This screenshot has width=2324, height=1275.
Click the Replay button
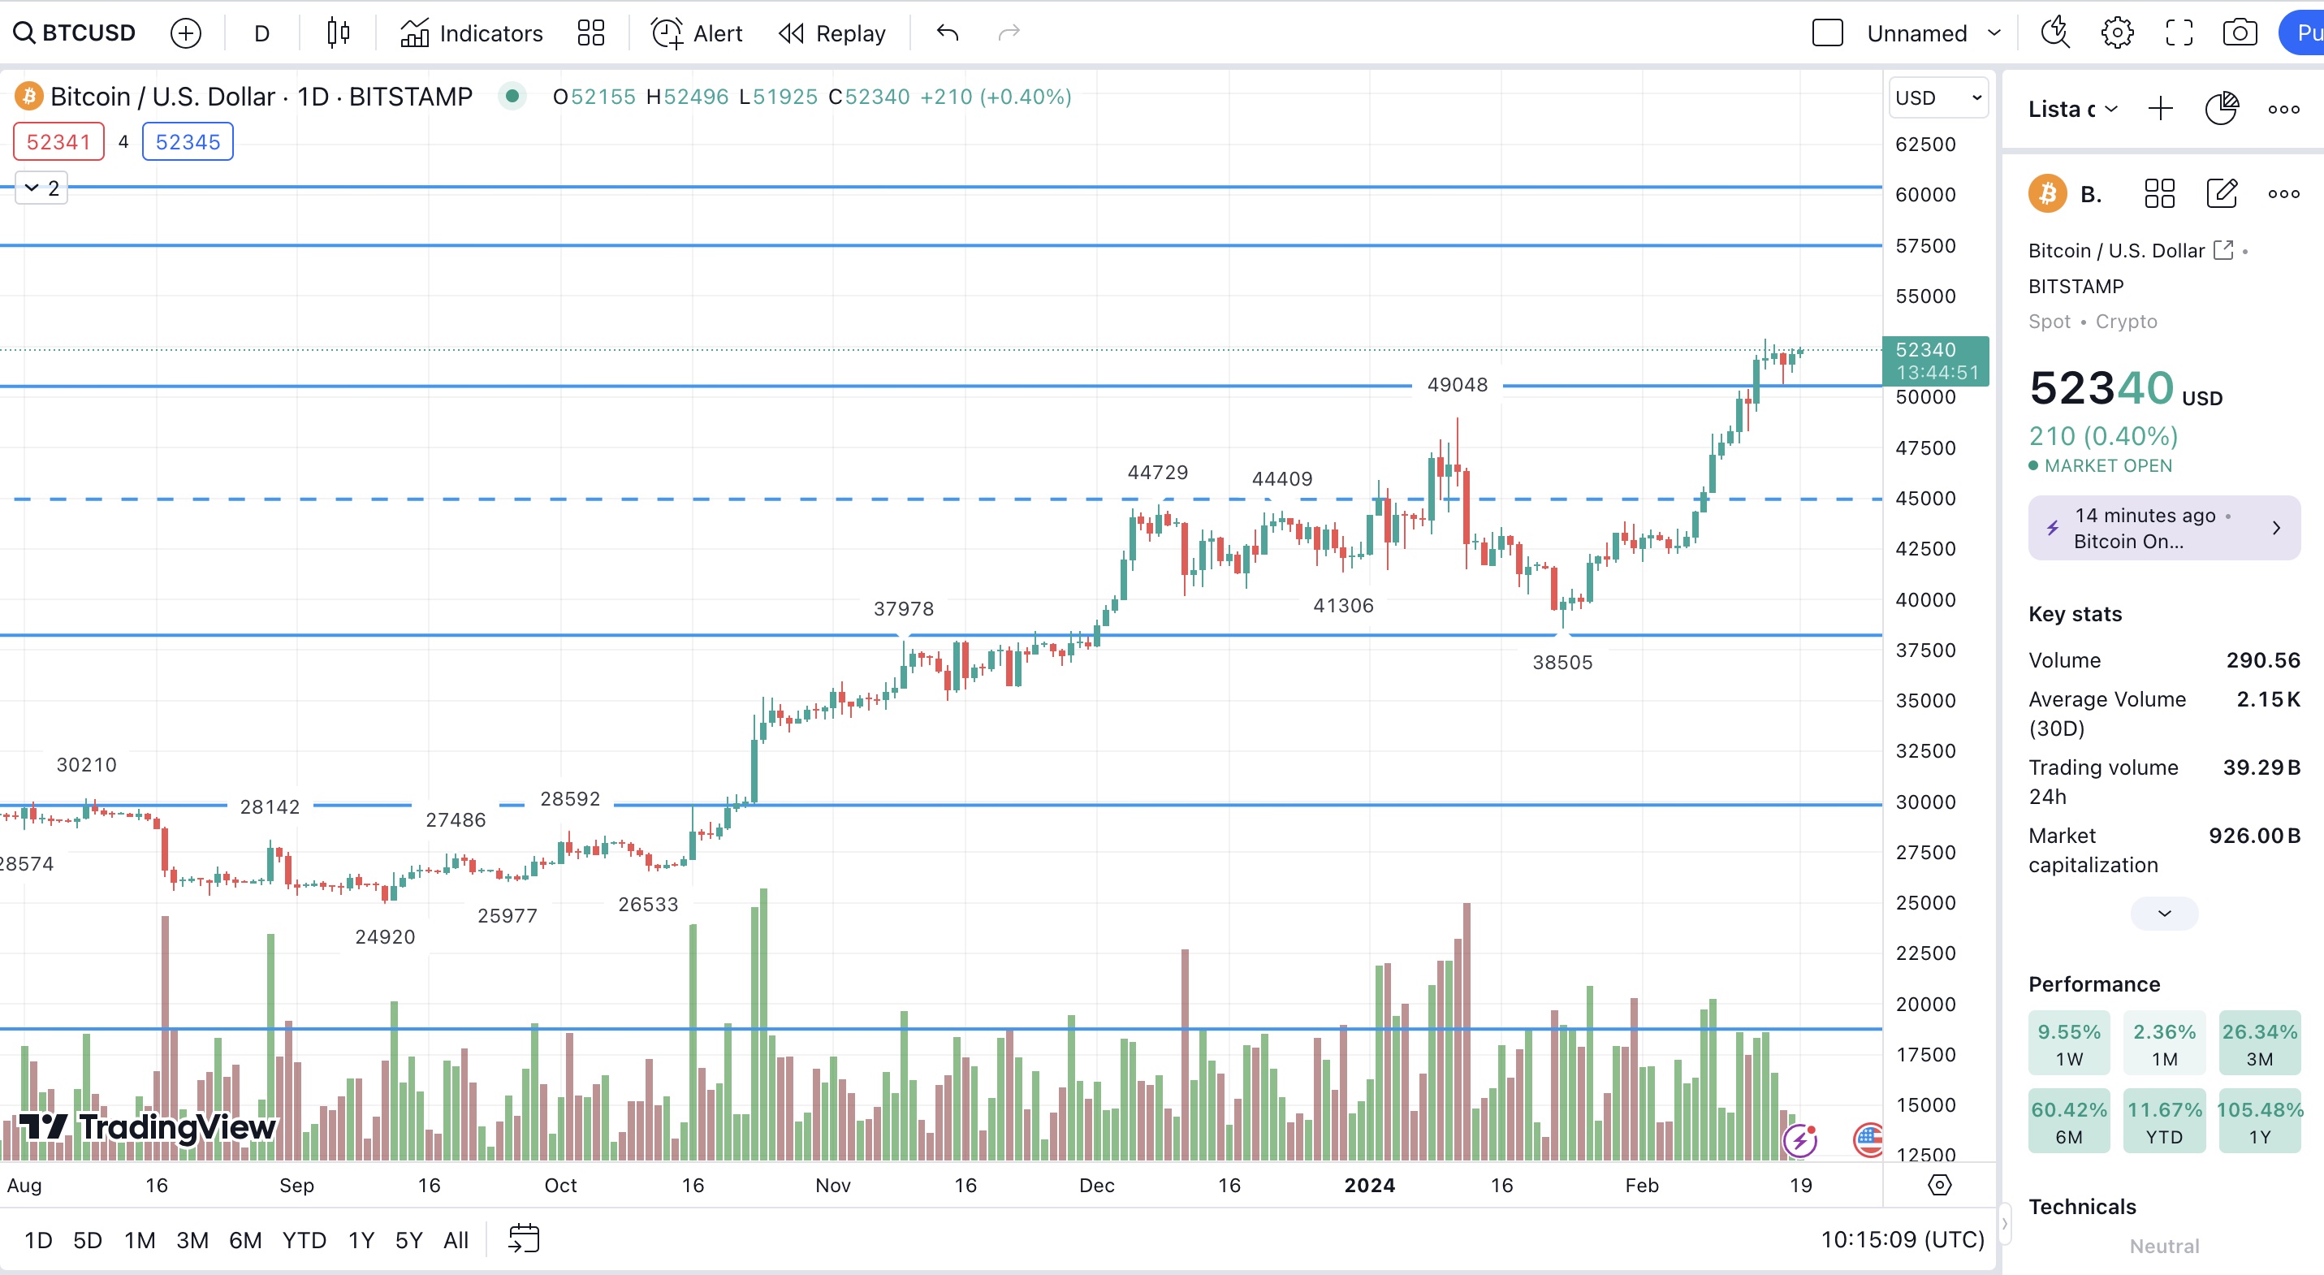click(x=832, y=33)
